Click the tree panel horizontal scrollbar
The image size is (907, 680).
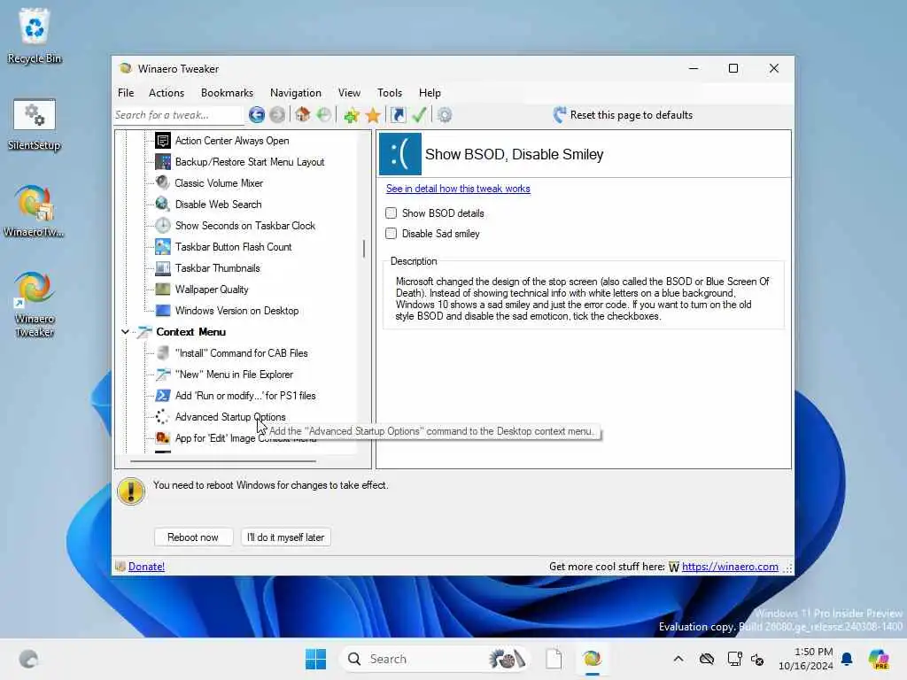(223, 460)
